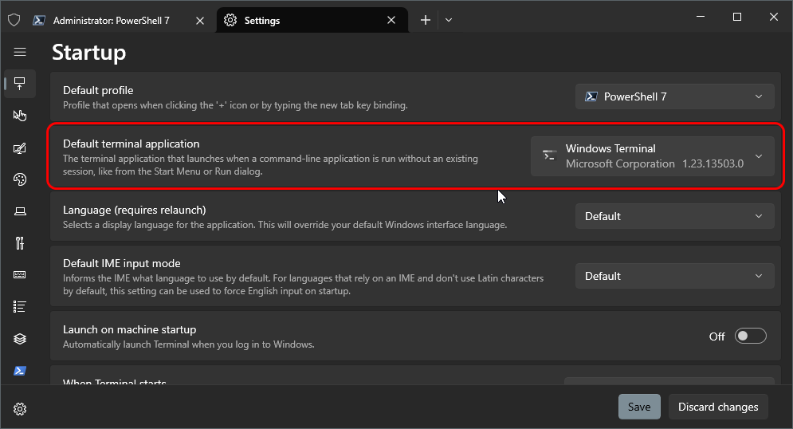
Task: Open Actions settings via keyboard icon
Action: click(x=20, y=275)
